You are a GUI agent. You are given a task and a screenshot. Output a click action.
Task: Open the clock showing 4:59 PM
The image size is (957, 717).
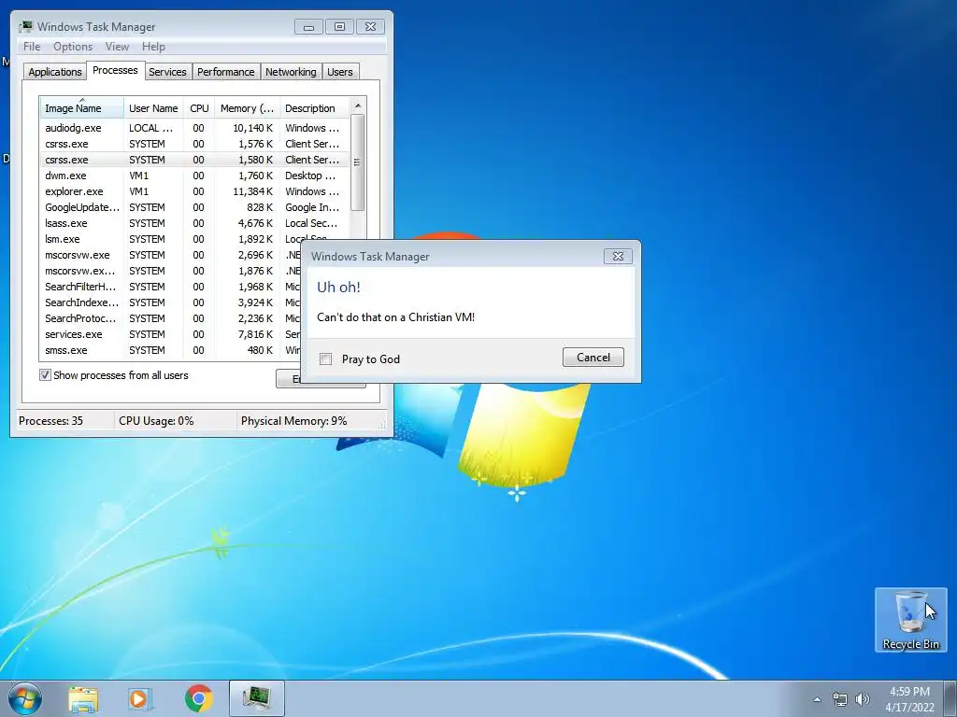coord(909,699)
